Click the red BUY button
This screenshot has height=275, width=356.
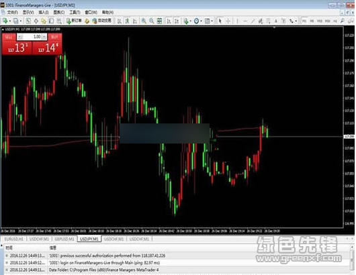pyautogui.click(x=54, y=37)
